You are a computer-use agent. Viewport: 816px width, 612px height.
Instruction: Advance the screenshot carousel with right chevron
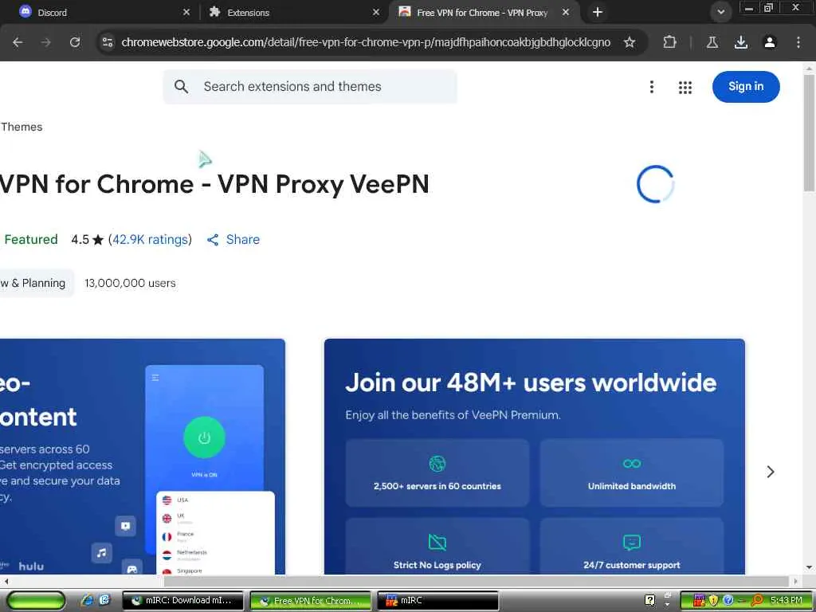point(771,472)
